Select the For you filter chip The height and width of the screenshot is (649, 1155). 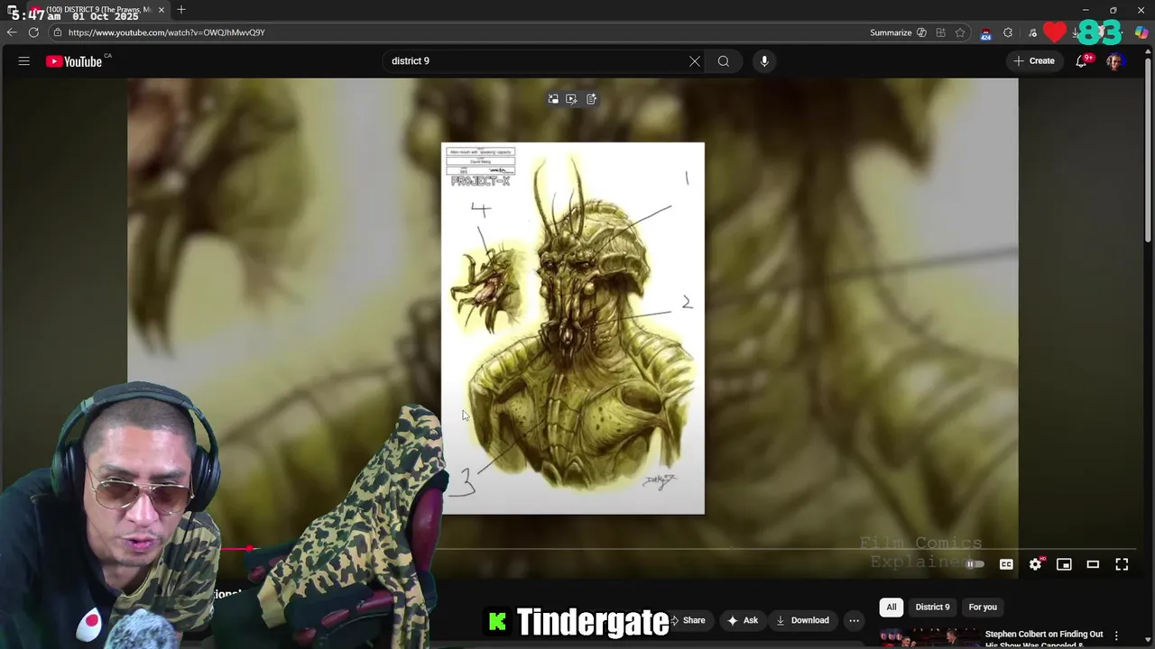pos(983,607)
